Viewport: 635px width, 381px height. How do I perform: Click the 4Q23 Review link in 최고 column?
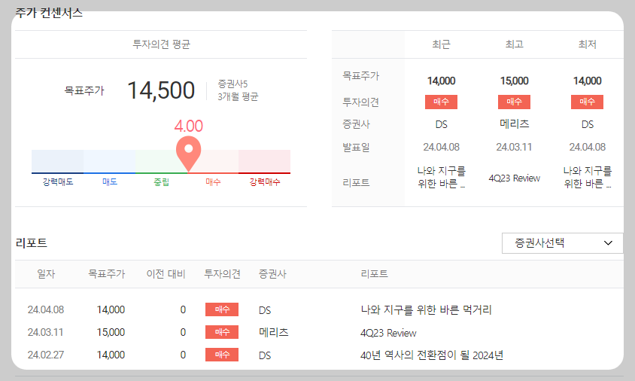click(x=515, y=178)
